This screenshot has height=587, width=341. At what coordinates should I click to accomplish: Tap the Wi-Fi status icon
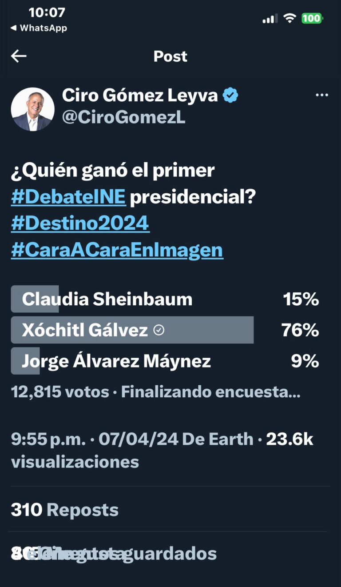(x=290, y=18)
